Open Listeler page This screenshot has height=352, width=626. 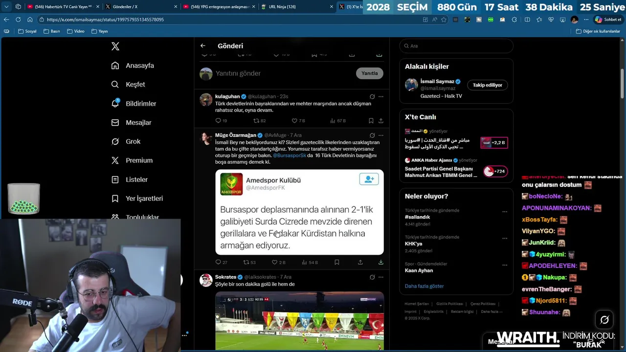pyautogui.click(x=129, y=179)
